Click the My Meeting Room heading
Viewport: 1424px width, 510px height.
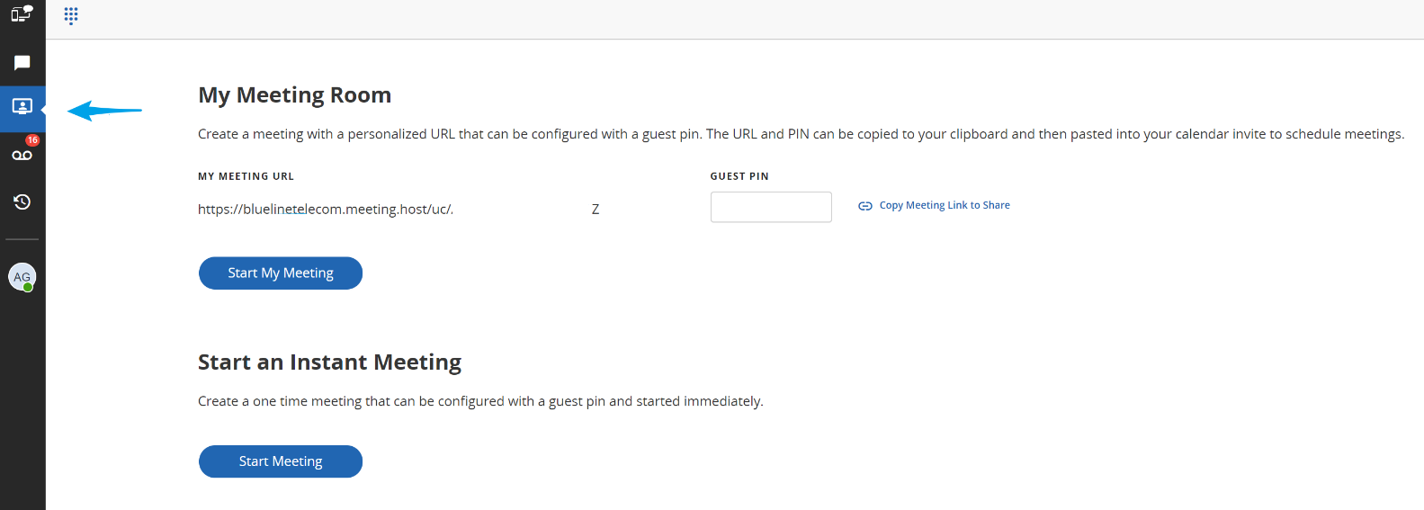[x=295, y=95]
